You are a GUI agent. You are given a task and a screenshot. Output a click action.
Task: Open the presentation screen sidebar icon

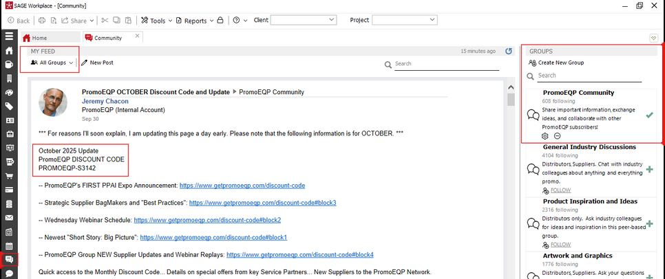point(9,148)
